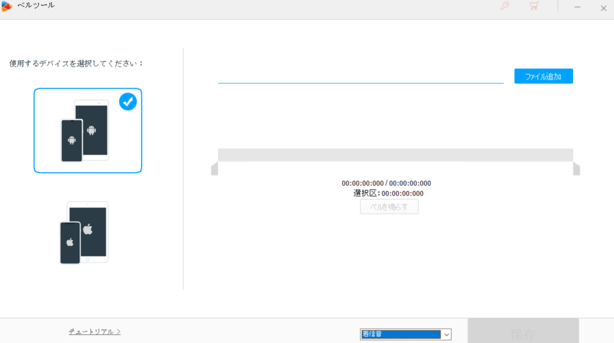Click the left trim handle marker

coord(214,169)
